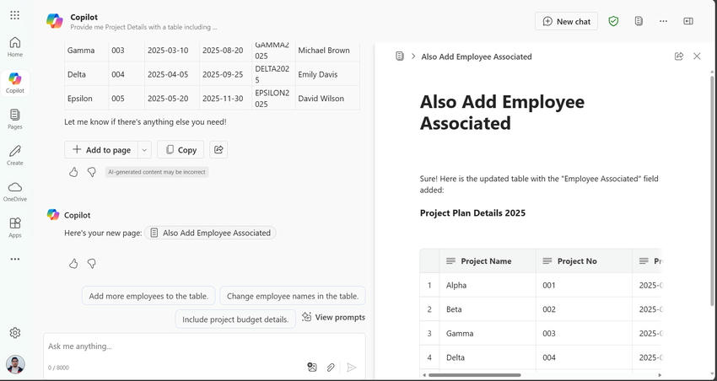The width and height of the screenshot is (717, 381).
Task: Start a New chat
Action: [566, 21]
